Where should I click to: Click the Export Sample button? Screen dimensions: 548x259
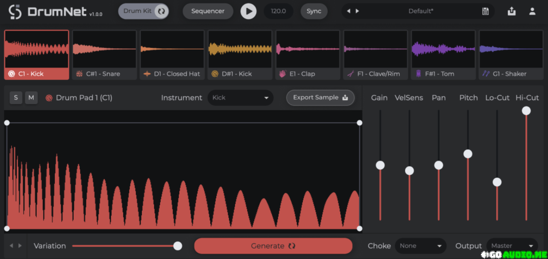[320, 97]
